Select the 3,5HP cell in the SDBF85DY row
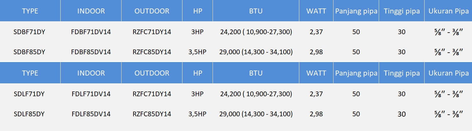472x131 pixels. [x=197, y=52]
